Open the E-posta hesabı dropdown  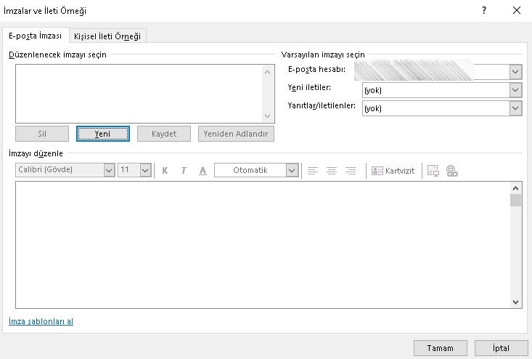click(515, 72)
